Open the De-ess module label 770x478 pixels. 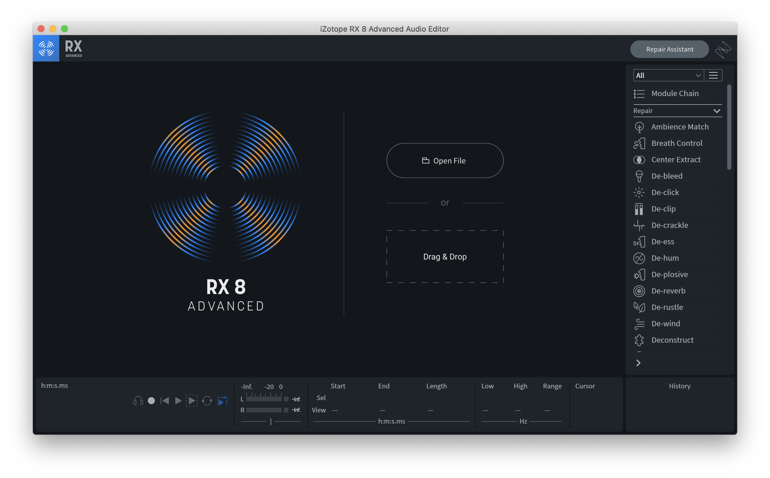coord(663,242)
